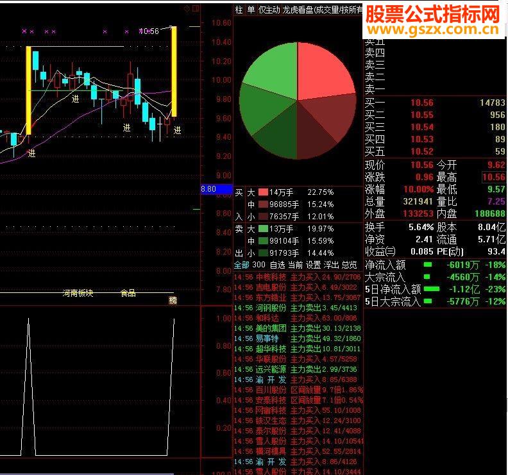Select the 仅主动 tab
The image size is (508, 475).
click(269, 10)
